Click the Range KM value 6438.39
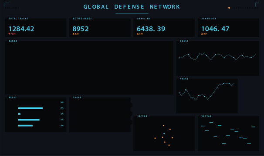This screenshot has height=156, width=264. [x=151, y=29]
